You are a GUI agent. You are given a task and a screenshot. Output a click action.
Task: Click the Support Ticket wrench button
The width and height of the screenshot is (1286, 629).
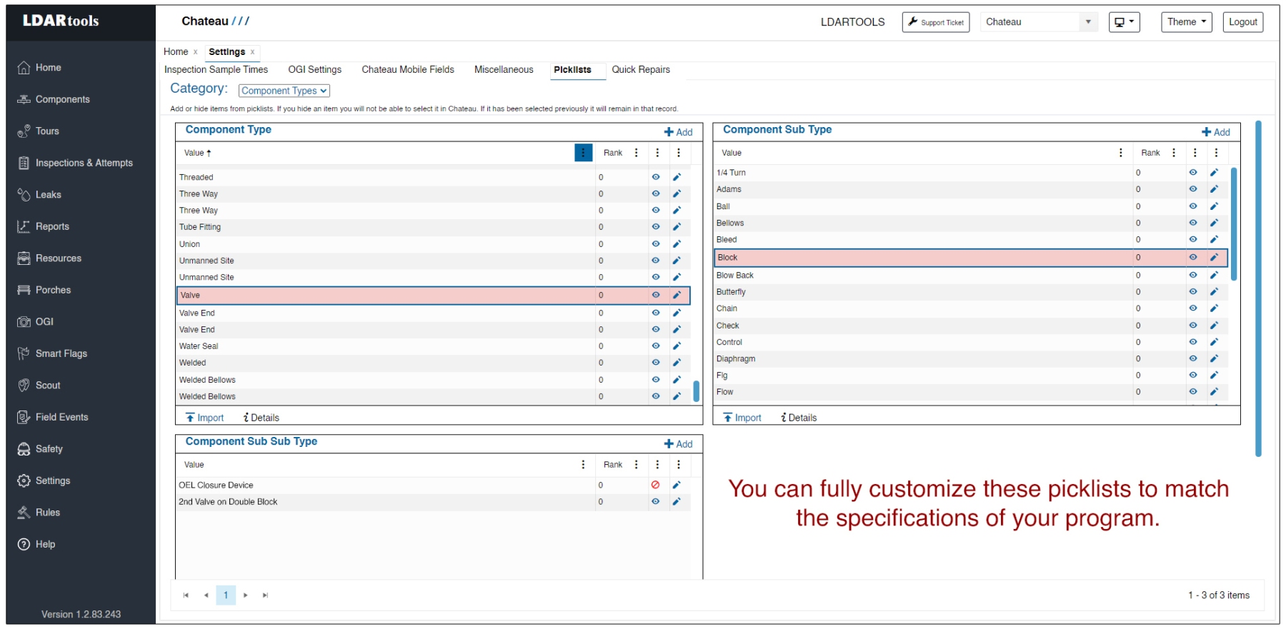click(x=935, y=22)
